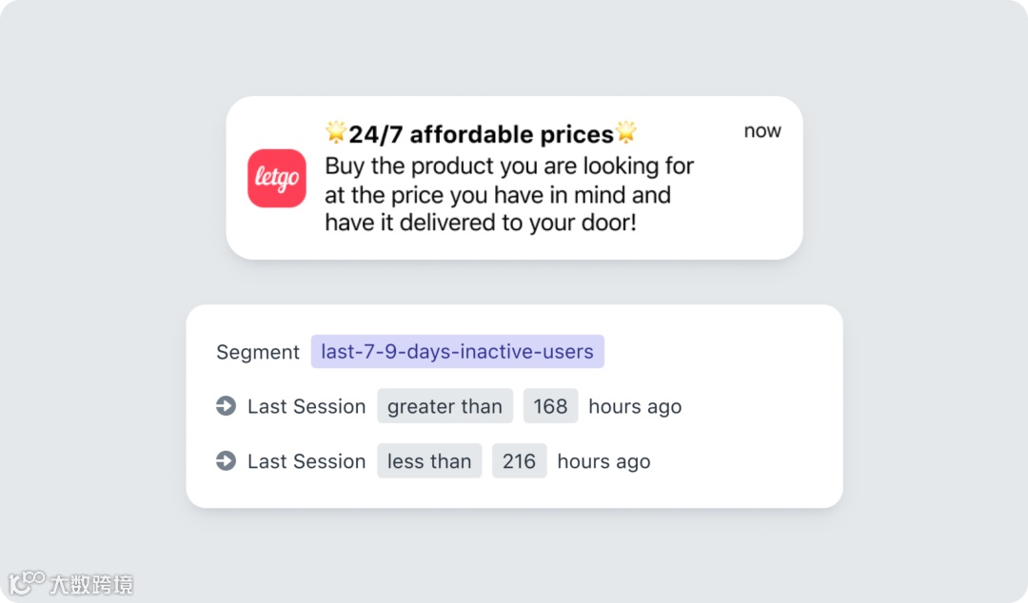Viewport: 1028px width, 603px height.
Task: Click the star emoji after the notification title
Action: tap(625, 133)
